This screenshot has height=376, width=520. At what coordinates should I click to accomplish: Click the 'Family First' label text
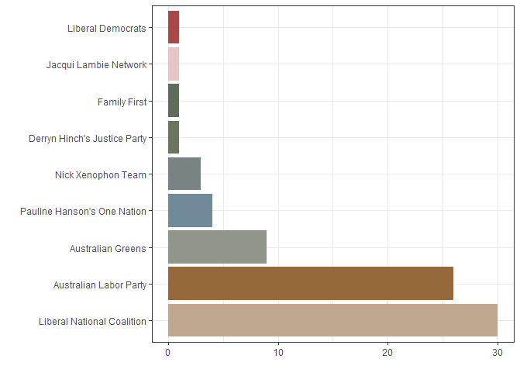click(x=122, y=102)
